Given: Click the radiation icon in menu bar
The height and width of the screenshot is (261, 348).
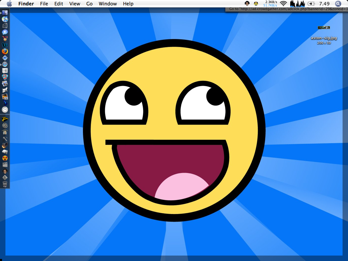Looking at the screenshot, I should (x=256, y=3).
